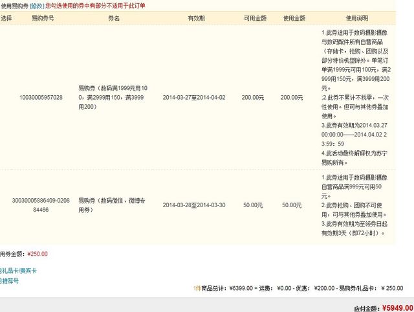
Task: Click validity date 2014-03-27至2014-04-02
Action: 194,97
